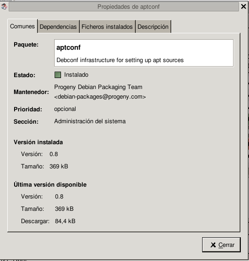This screenshot has height=261, width=249.
Task: Click the Administración del sistema value
Action: [x=90, y=121]
